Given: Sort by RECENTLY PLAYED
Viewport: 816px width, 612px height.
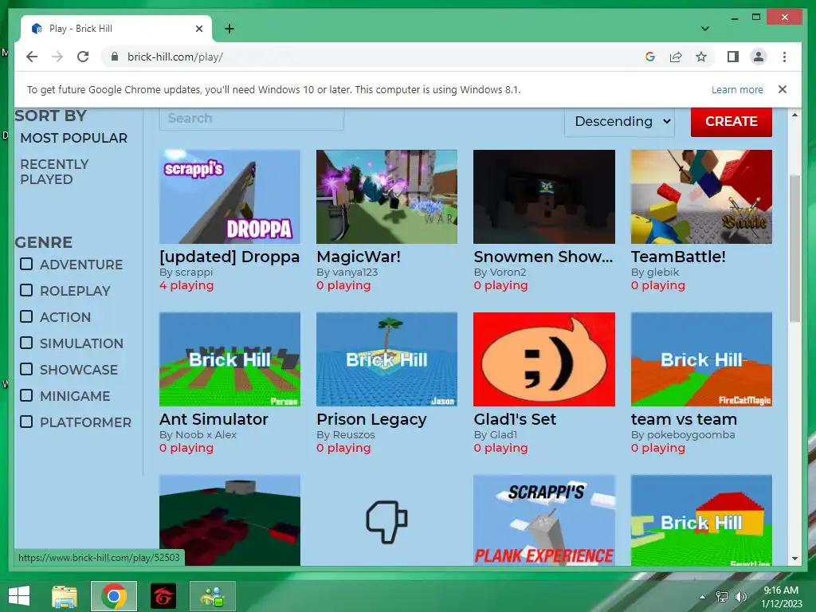Looking at the screenshot, I should [54, 172].
